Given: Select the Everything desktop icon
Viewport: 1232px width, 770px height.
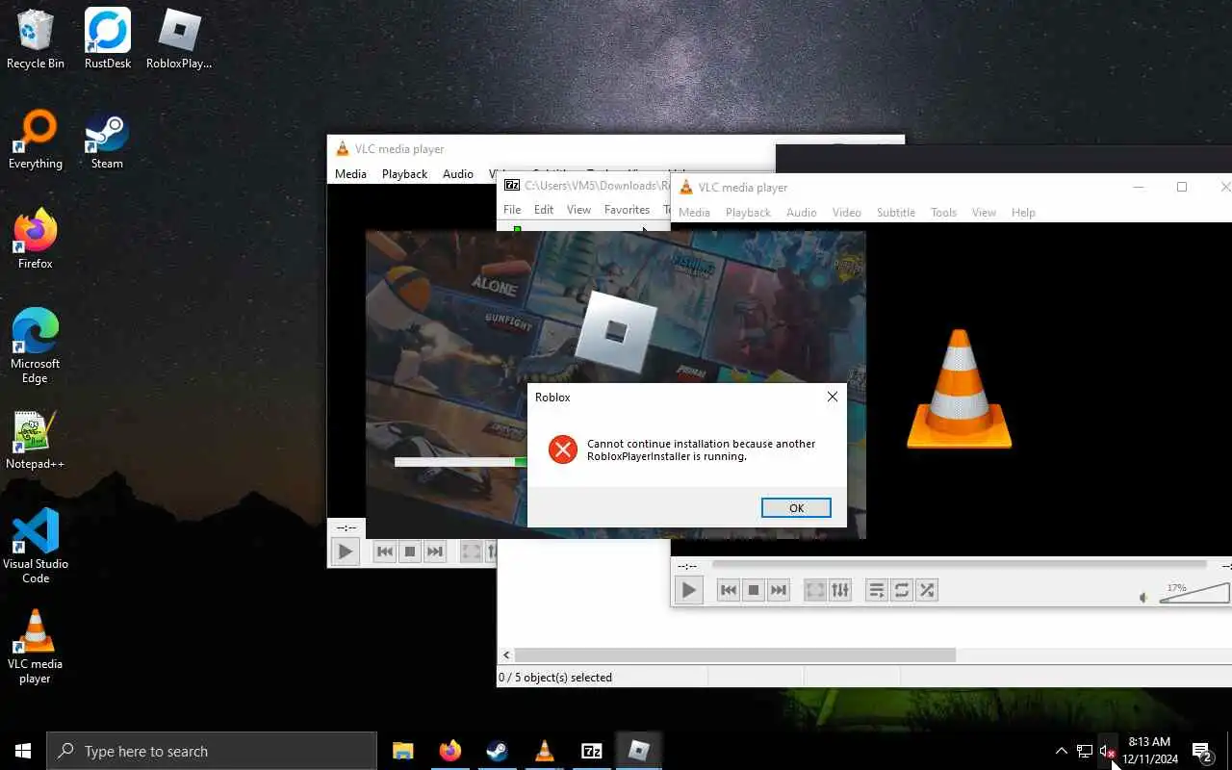Looking at the screenshot, I should point(36,140).
